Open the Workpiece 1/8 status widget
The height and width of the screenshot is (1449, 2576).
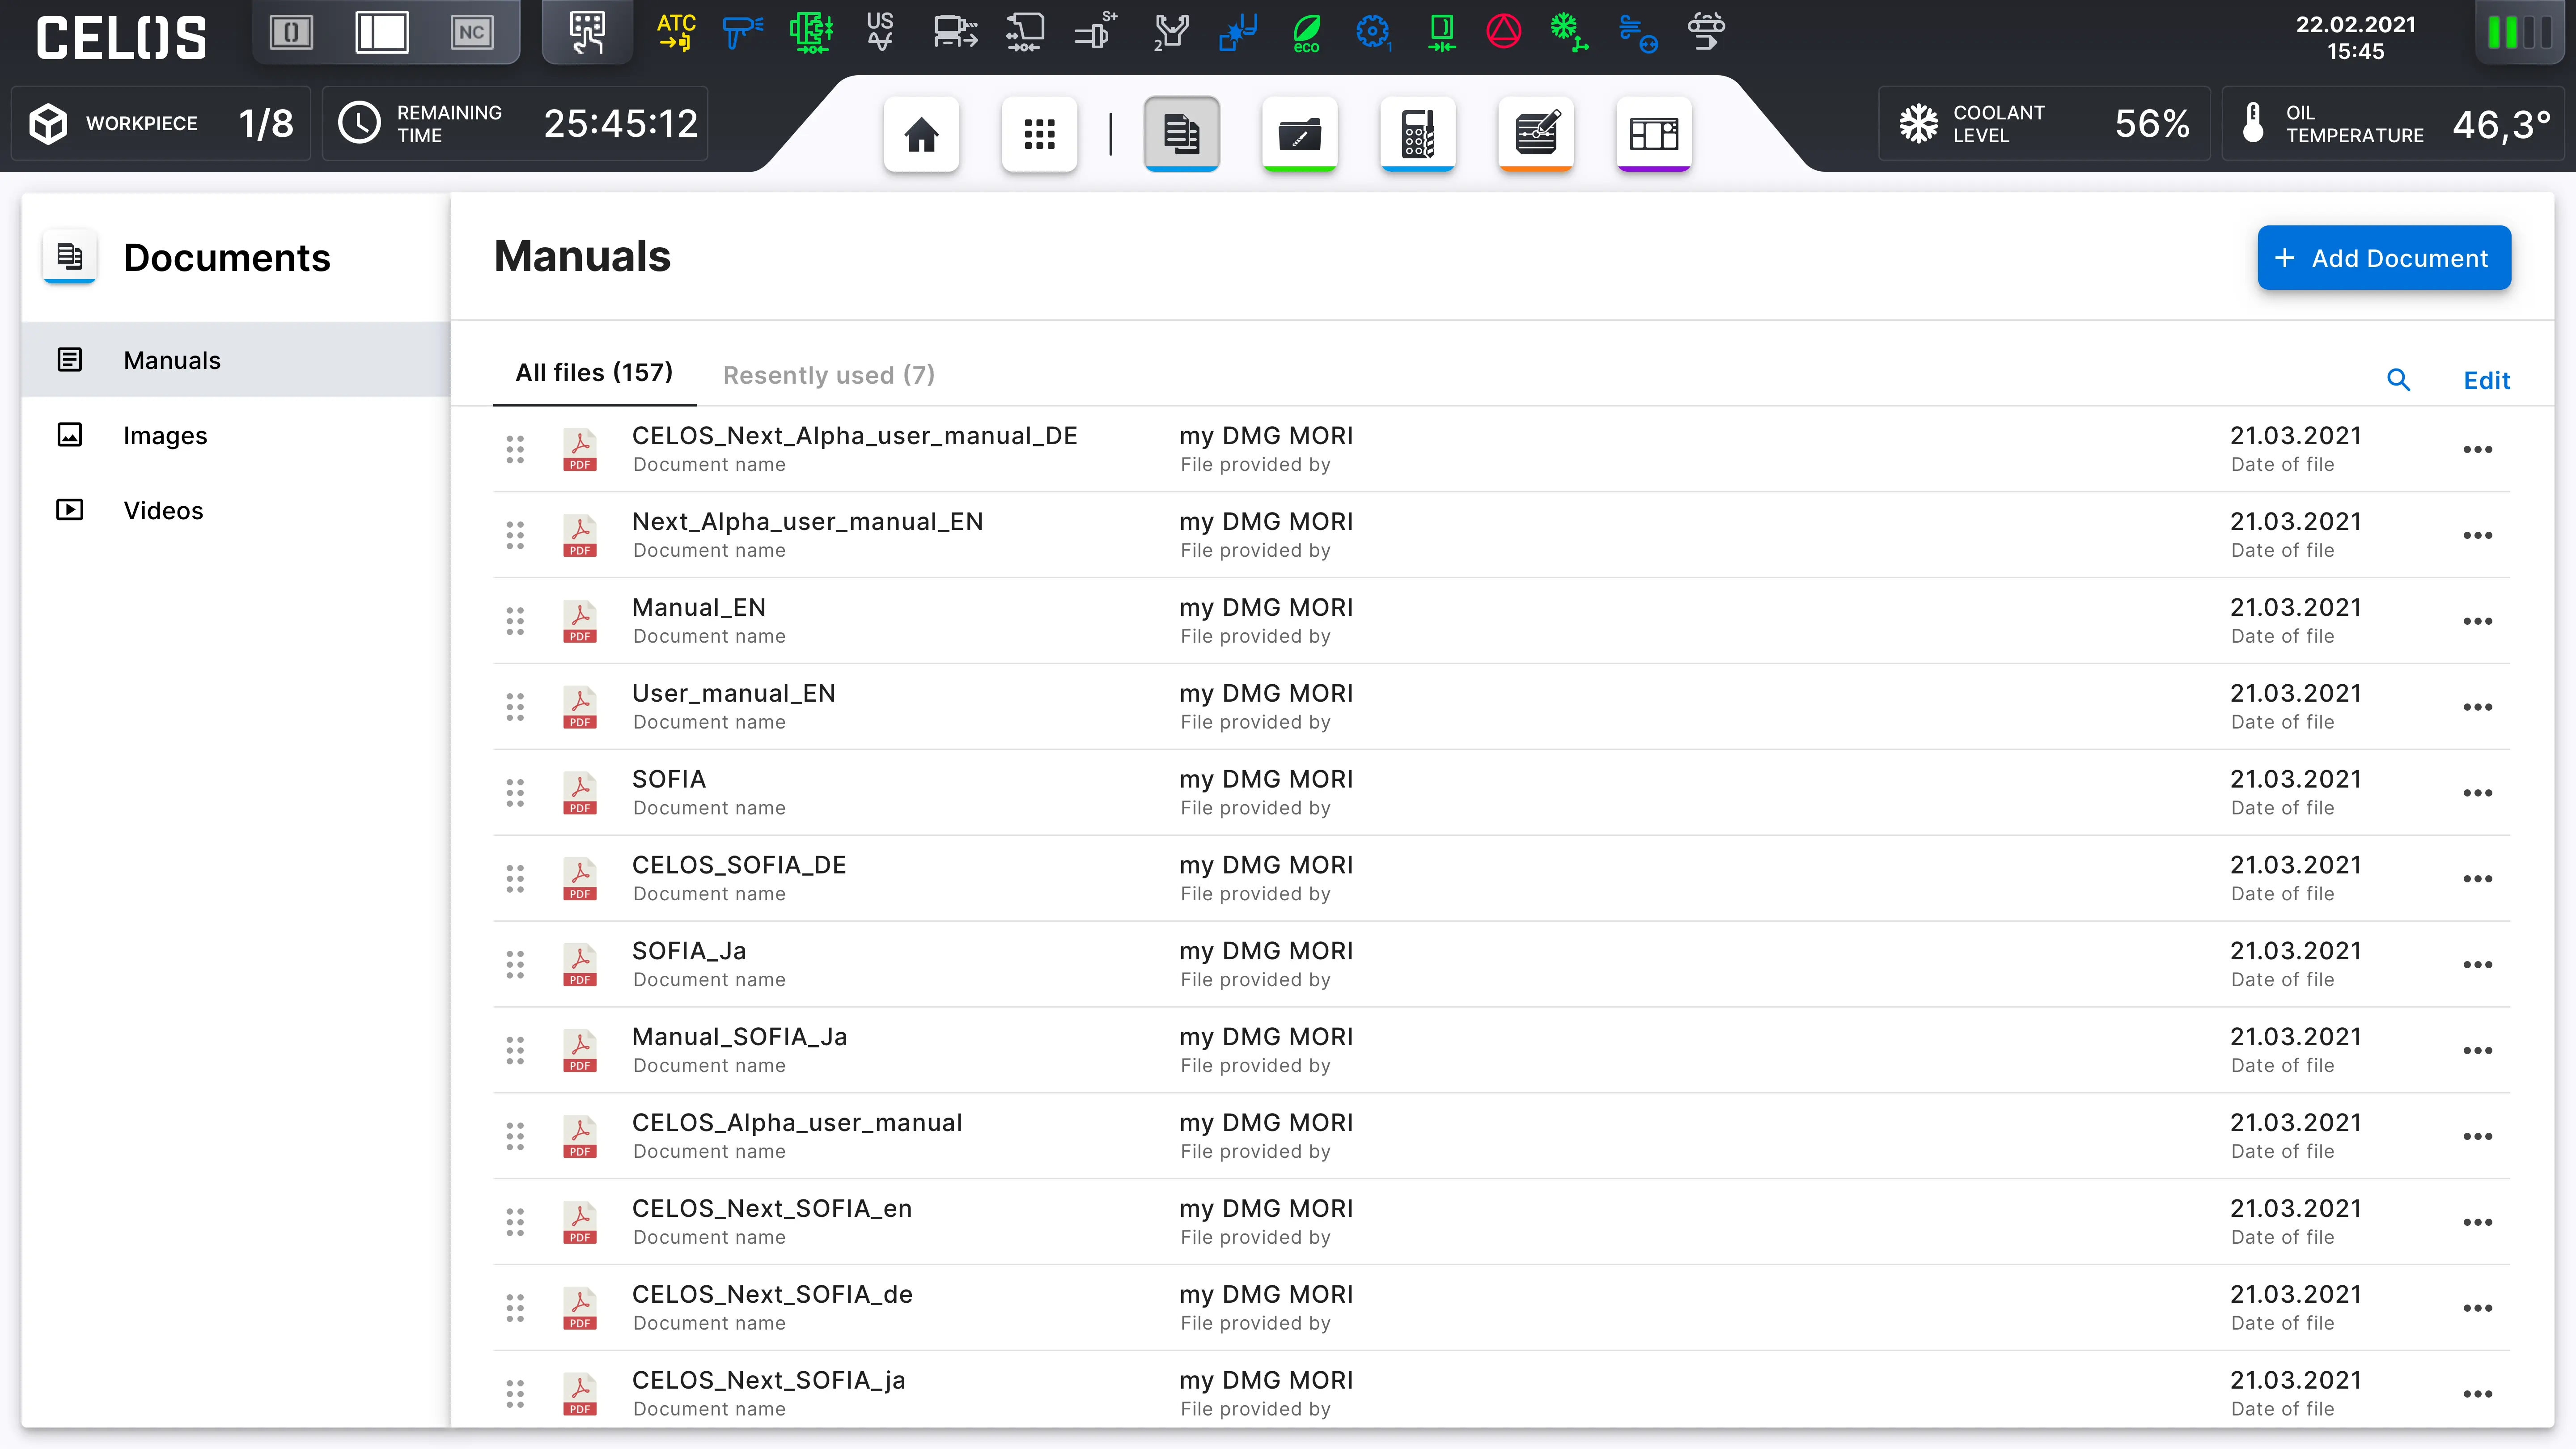(161, 124)
